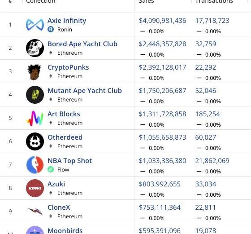Open the Mutant Ape Yacht Club link

tap(85, 91)
